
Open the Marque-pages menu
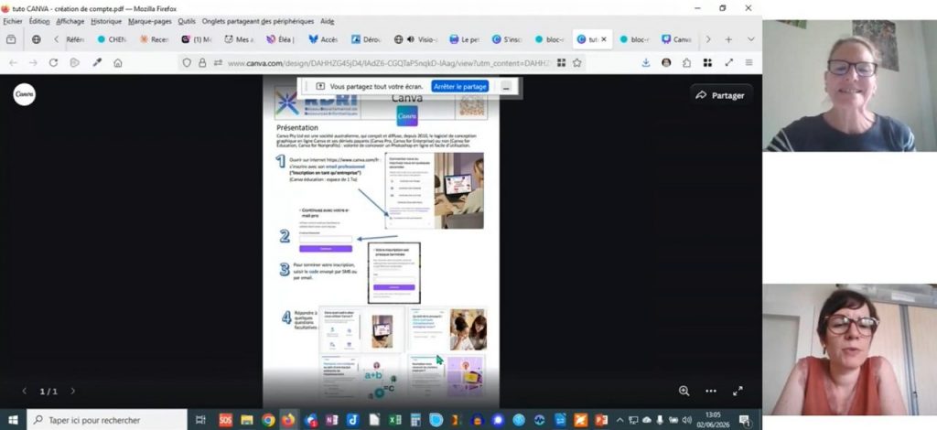point(149,21)
